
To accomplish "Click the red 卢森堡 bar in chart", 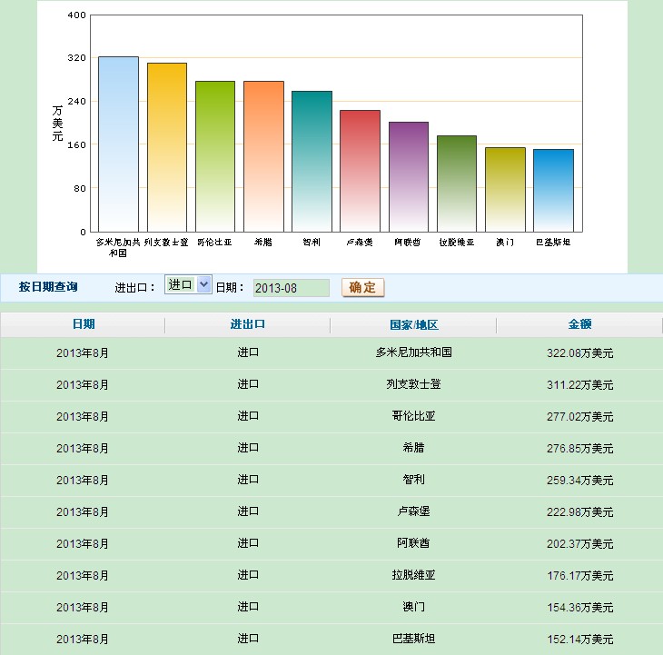I will (x=361, y=172).
